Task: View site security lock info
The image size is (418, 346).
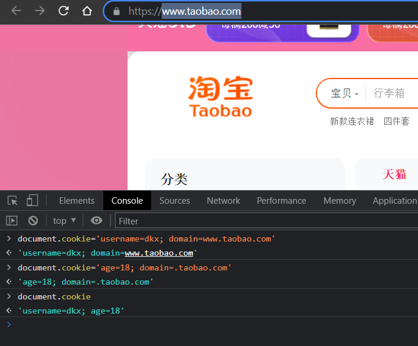Action: pos(116,11)
